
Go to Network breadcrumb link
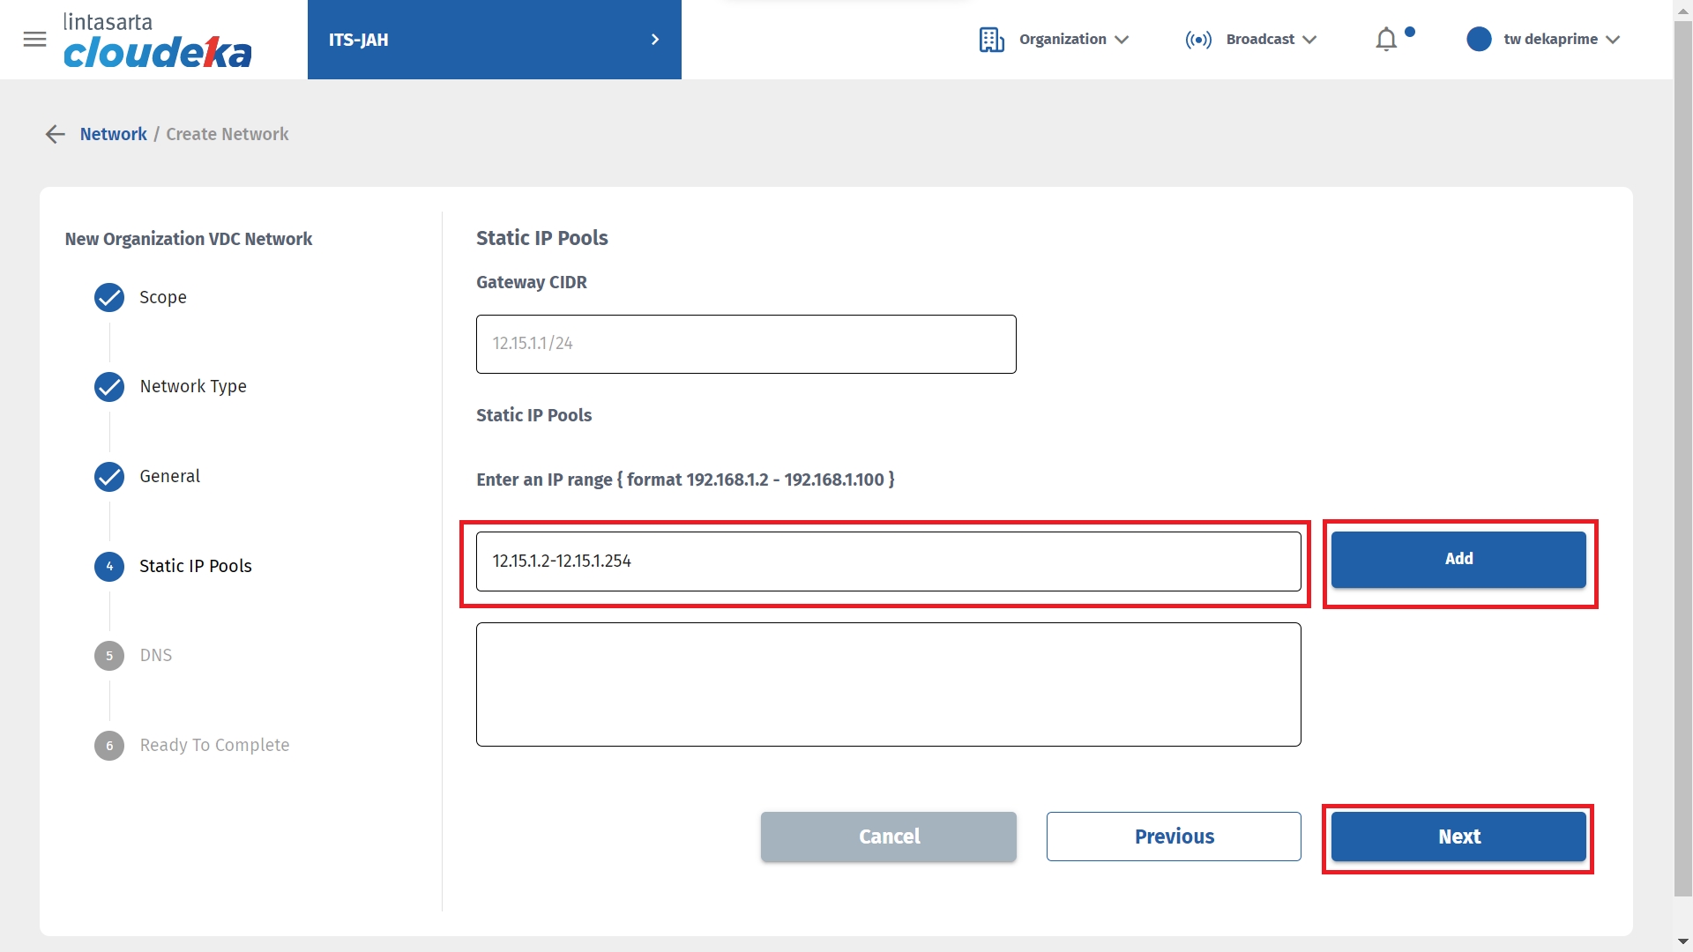tap(113, 134)
